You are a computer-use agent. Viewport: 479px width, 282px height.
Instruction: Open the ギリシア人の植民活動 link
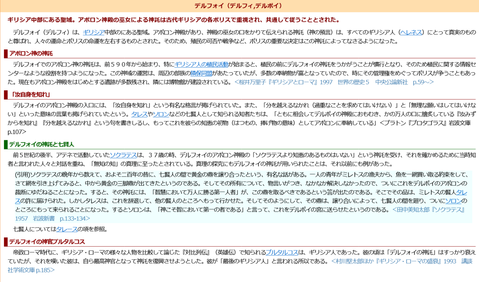[202, 64]
